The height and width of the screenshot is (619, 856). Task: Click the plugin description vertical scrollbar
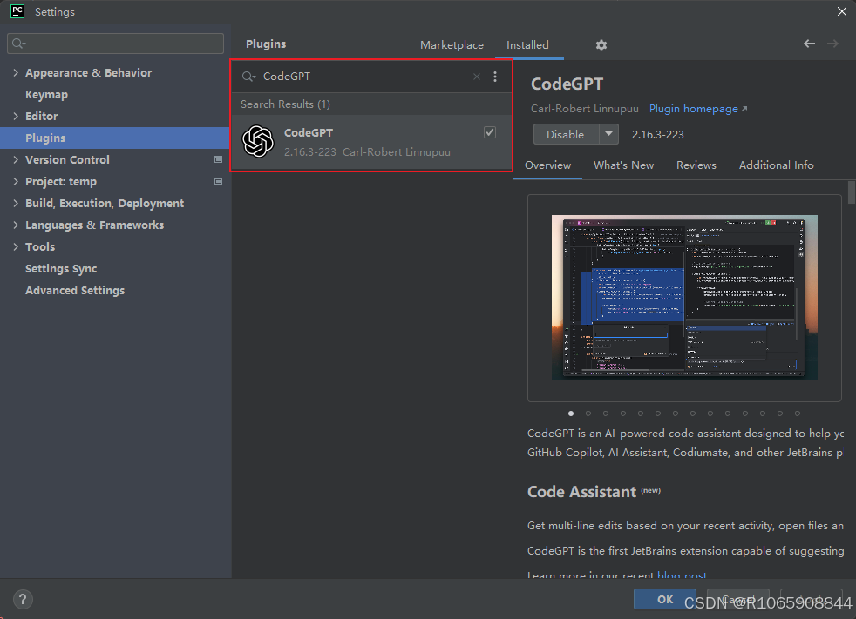(852, 192)
